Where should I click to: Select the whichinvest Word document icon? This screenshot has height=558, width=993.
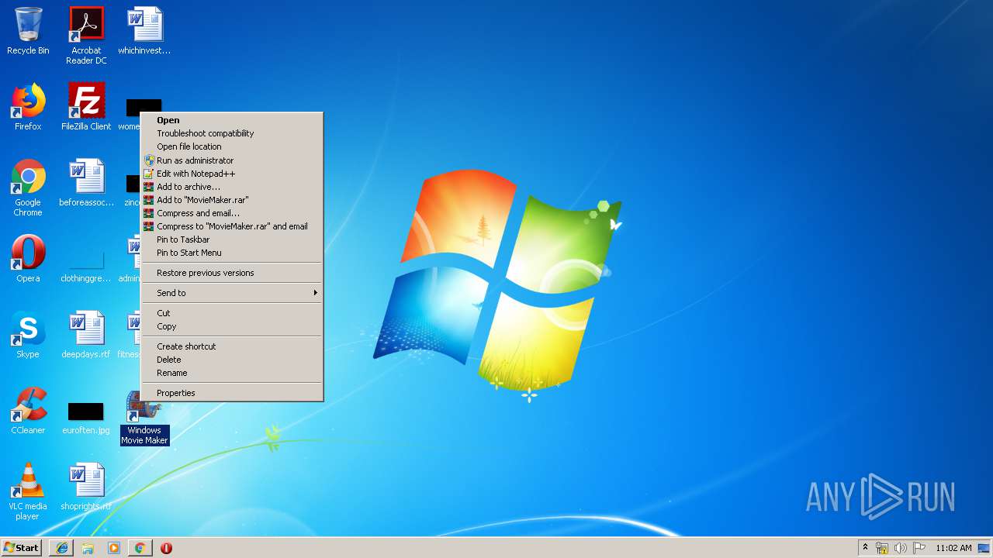(144, 31)
